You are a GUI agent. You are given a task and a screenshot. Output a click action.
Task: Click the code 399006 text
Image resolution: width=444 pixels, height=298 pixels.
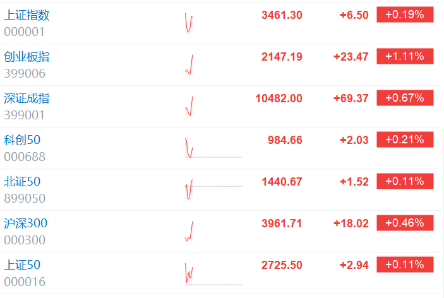coord(25,73)
